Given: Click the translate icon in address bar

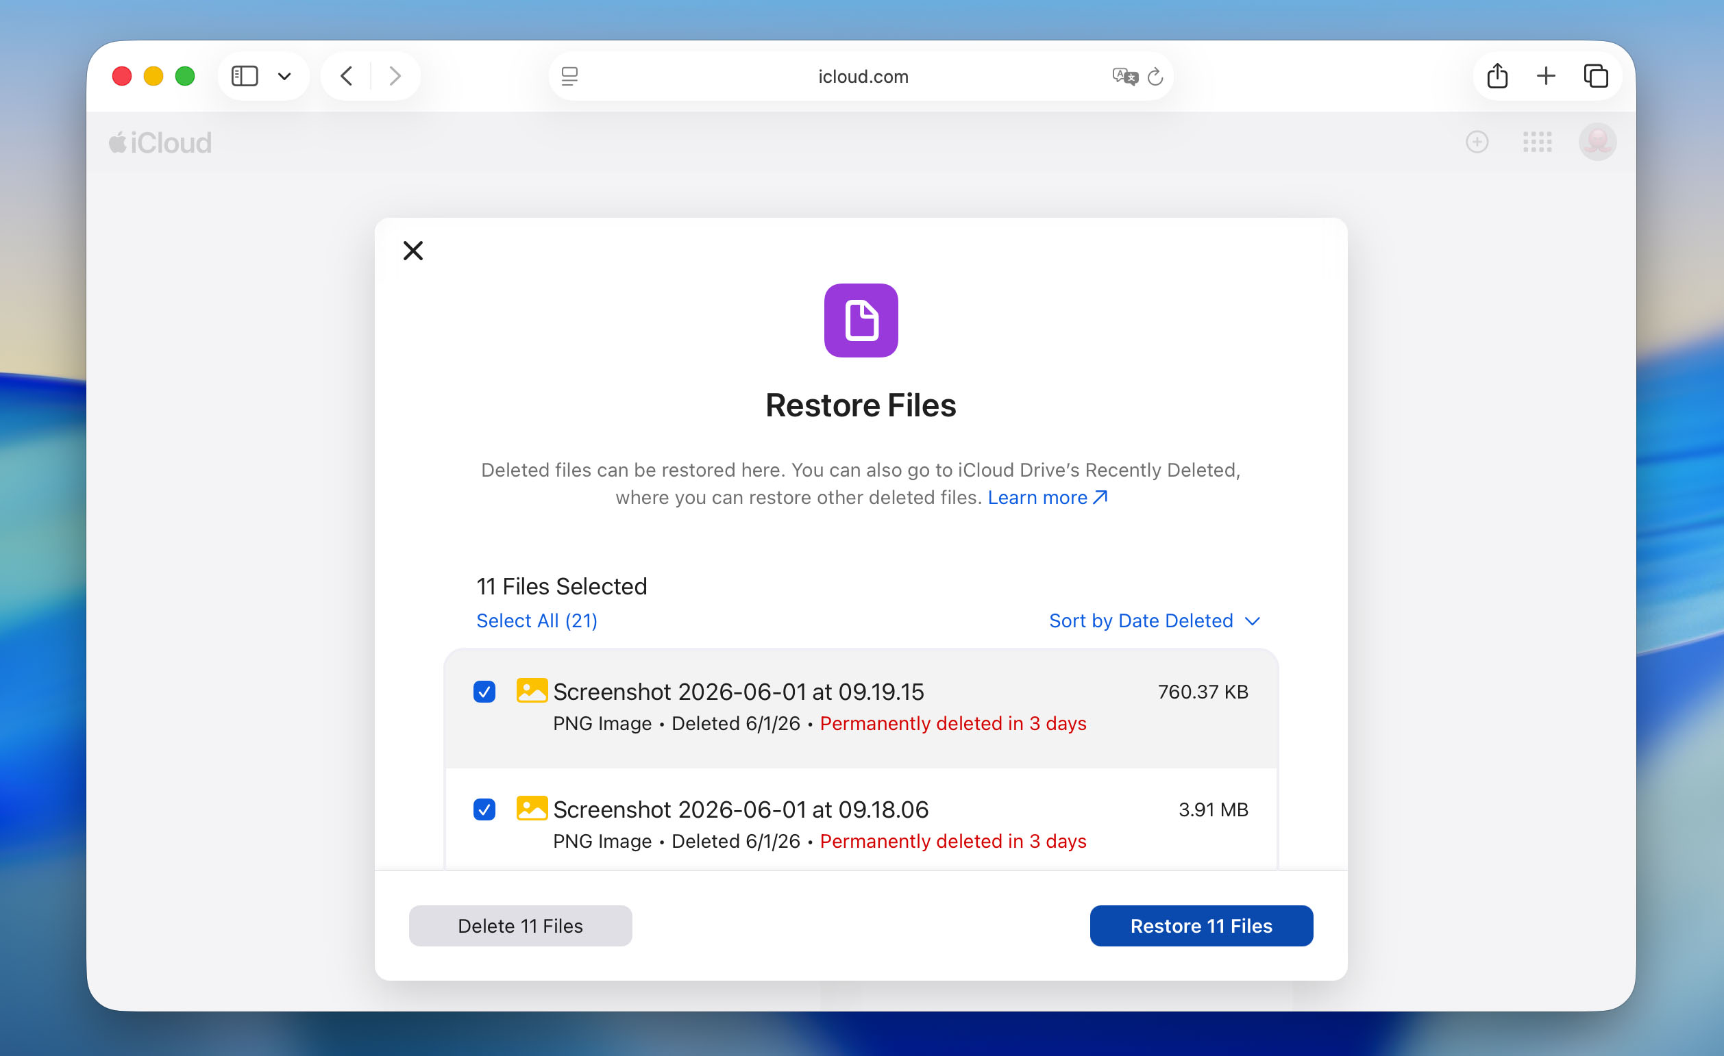Looking at the screenshot, I should (x=1125, y=76).
